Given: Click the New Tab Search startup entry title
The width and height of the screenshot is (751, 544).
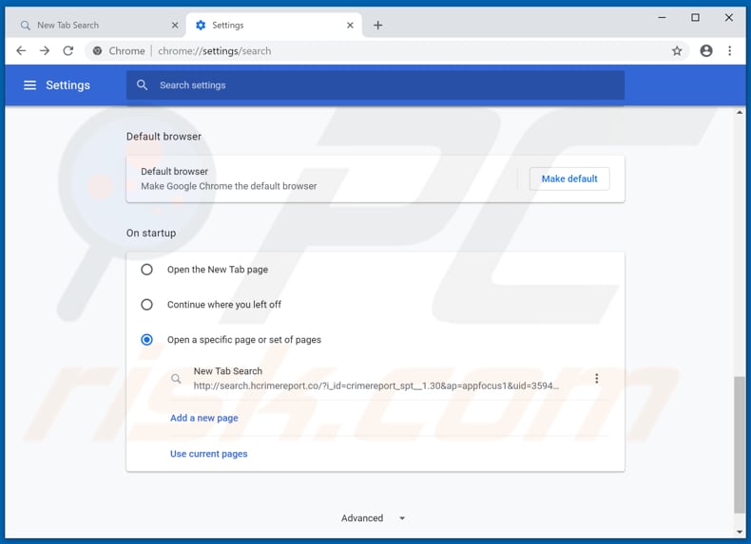Looking at the screenshot, I should pyautogui.click(x=228, y=371).
